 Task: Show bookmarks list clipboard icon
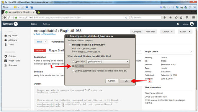(x=181, y=17)
